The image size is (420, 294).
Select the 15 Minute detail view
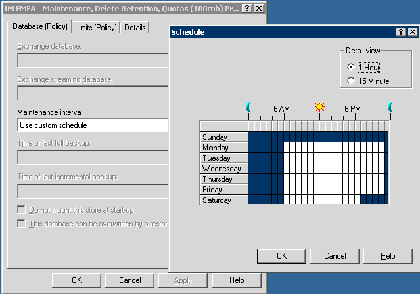(x=351, y=81)
